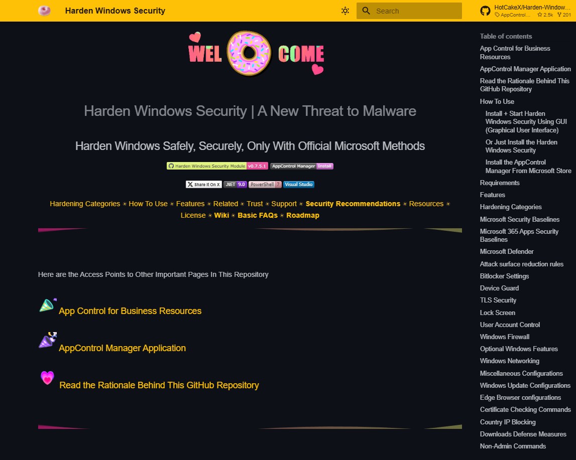
Task: Select Windows Networking in contents
Action: (x=510, y=361)
